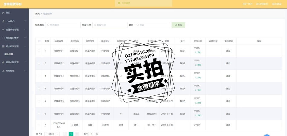Click 退出登录 in the top bar
The image size is (287, 136).
[276, 4]
